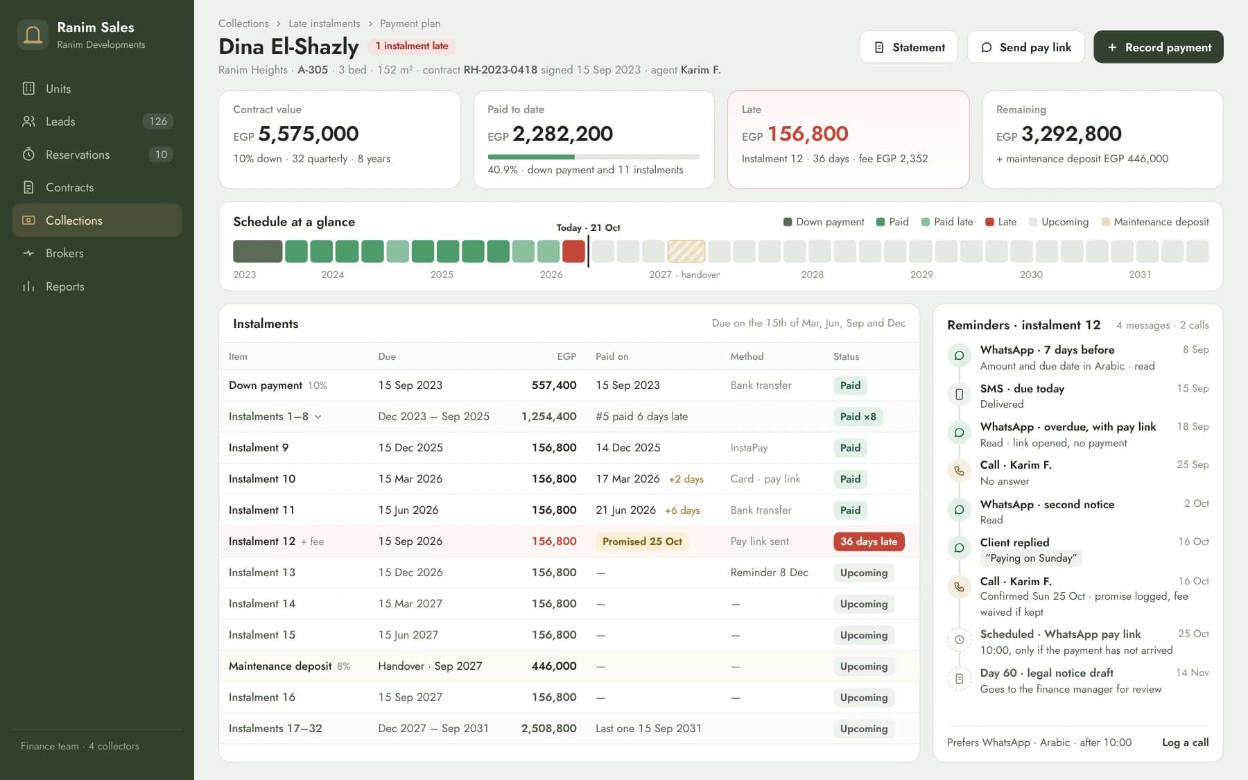Open the Statement button
Image resolution: width=1248 pixels, height=780 pixels.
pos(909,47)
